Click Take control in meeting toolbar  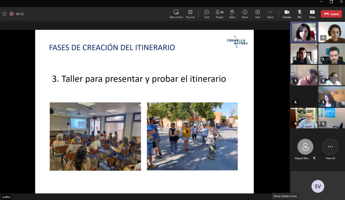click(176, 14)
